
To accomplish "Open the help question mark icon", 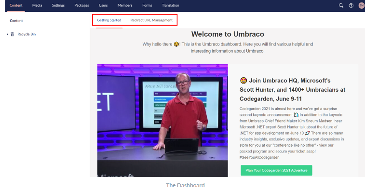I will click(x=351, y=6).
